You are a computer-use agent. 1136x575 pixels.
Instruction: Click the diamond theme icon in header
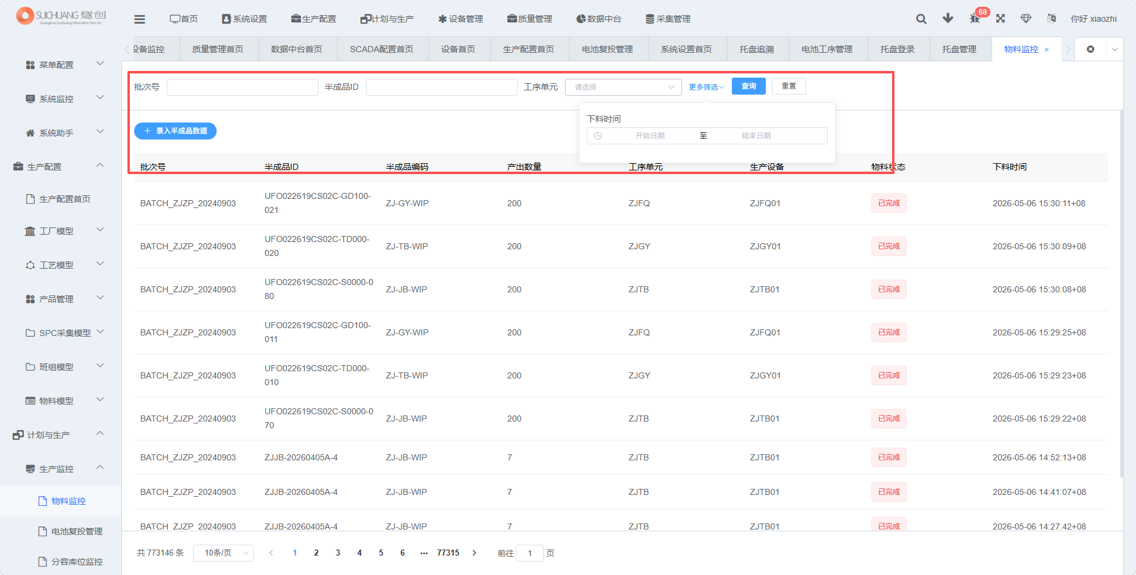pyautogui.click(x=1026, y=19)
